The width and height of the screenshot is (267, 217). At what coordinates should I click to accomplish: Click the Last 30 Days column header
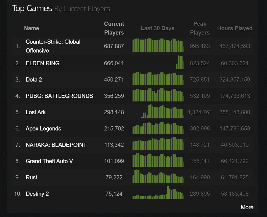point(157,28)
